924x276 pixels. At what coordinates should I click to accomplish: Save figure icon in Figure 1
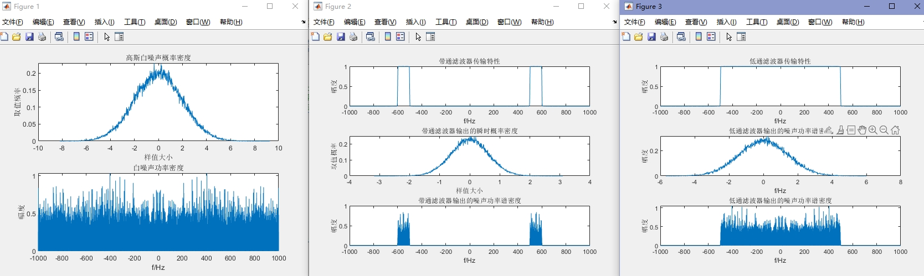coord(29,37)
